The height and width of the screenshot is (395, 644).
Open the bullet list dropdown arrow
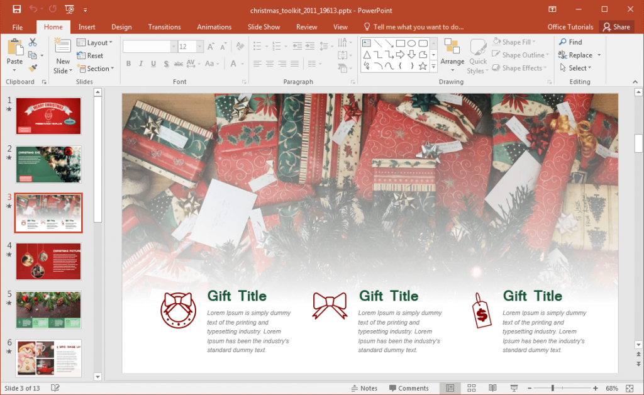(265, 45)
